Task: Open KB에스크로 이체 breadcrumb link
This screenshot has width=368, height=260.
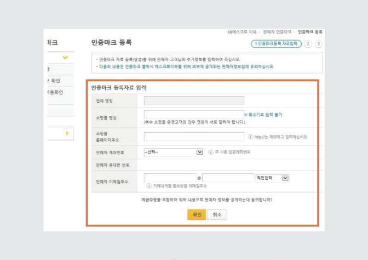Action: (242, 32)
